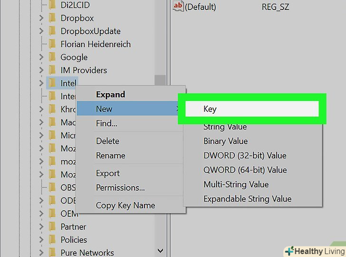Expand the Partner key
Screen dimensions: 346x257
coord(41,227)
